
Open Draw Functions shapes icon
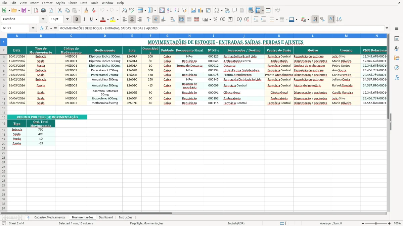tap(277, 10)
